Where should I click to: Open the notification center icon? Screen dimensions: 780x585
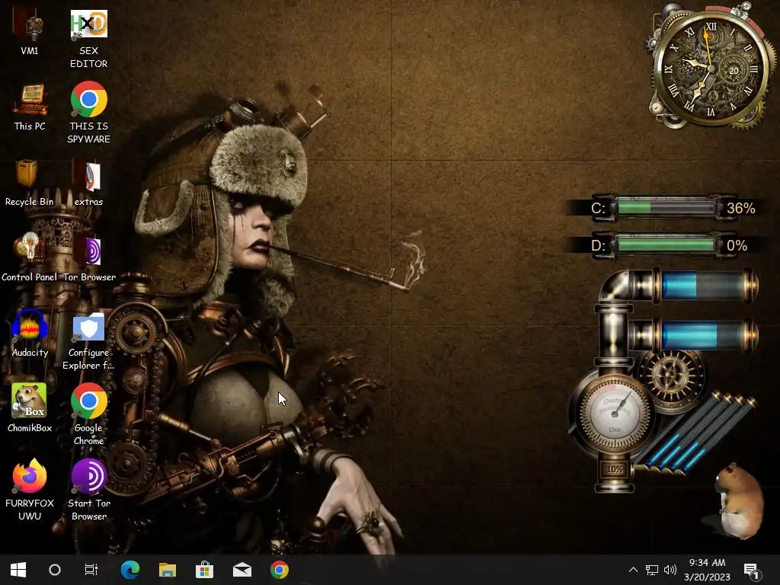pos(751,571)
